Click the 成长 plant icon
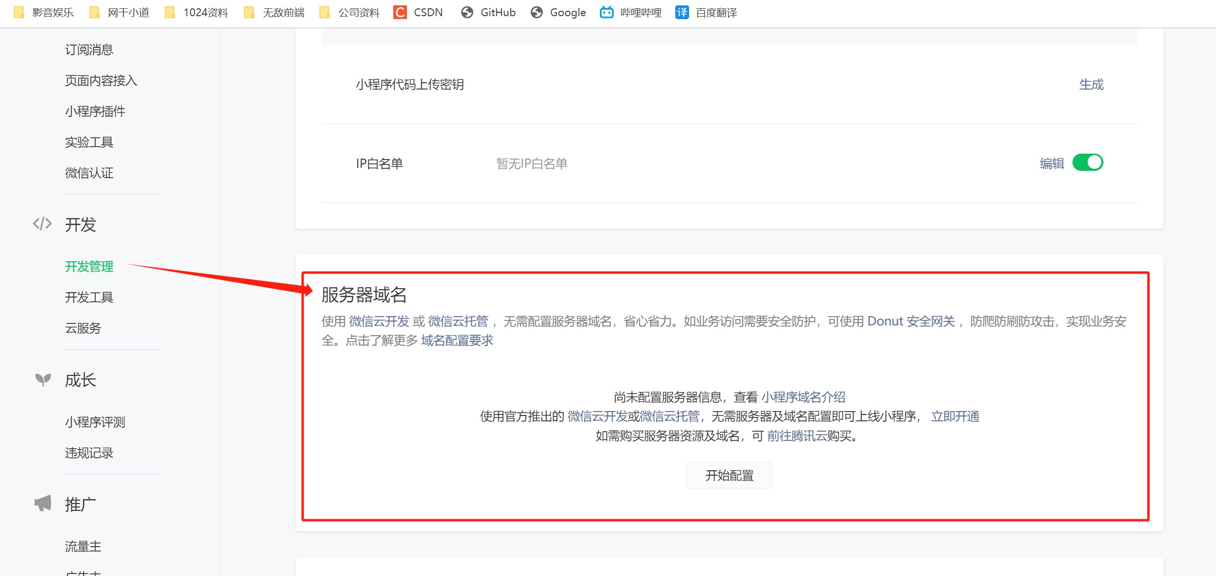 (43, 379)
